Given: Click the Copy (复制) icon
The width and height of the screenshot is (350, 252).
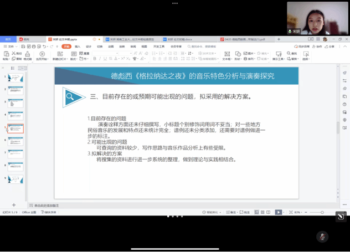Looking at the screenshot, I should [14, 59].
